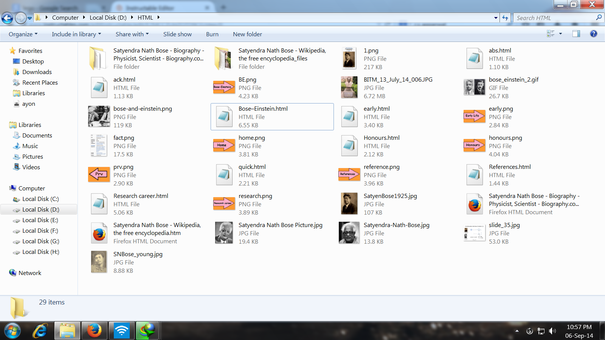Open the view options dropdown arrow
This screenshot has width=605, height=340.
(560, 34)
